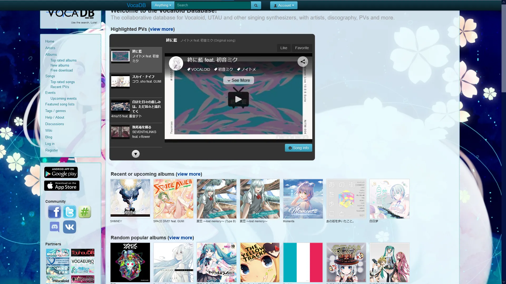Click the green hashtag IRC icon

pos(85,212)
